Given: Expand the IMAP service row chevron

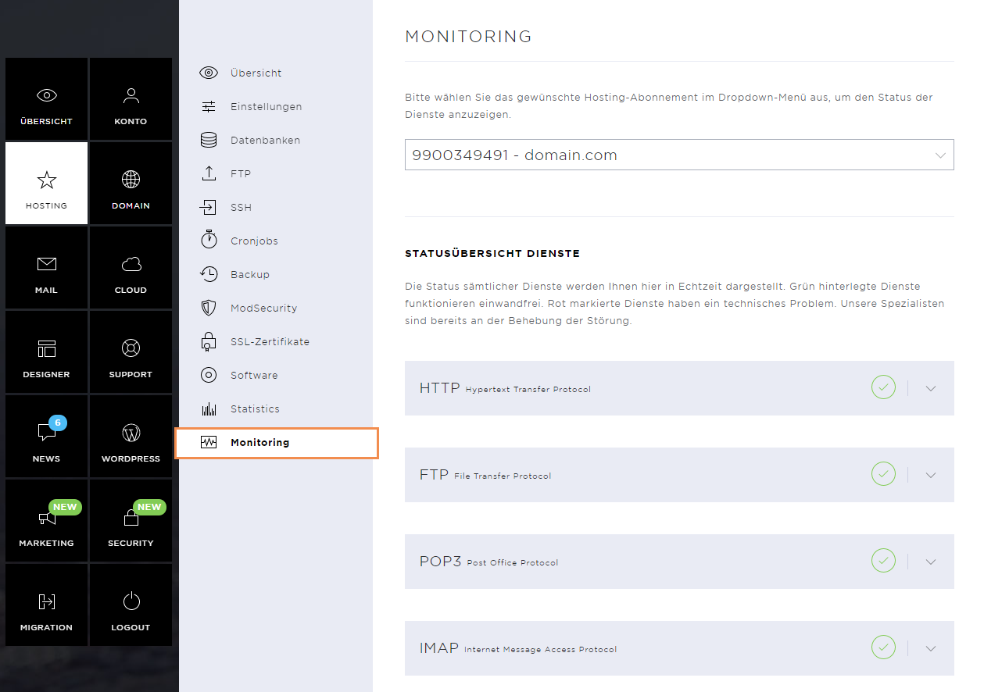Looking at the screenshot, I should click(x=930, y=648).
